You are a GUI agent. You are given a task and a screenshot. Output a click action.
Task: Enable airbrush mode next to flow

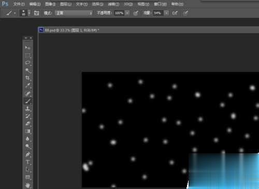tap(175, 13)
